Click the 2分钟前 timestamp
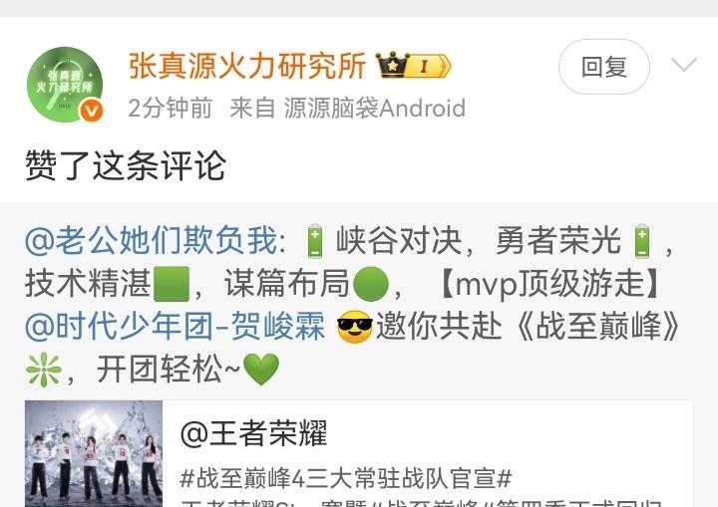The image size is (718, 507). (x=171, y=109)
